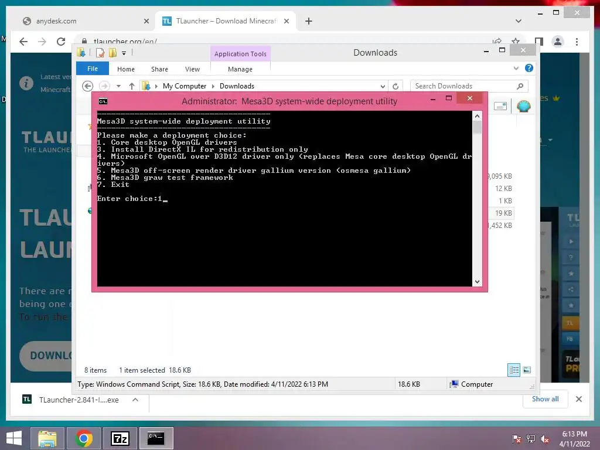Open the Manage ribbon tab
Viewport: 600px width, 450px height.
pyautogui.click(x=240, y=69)
